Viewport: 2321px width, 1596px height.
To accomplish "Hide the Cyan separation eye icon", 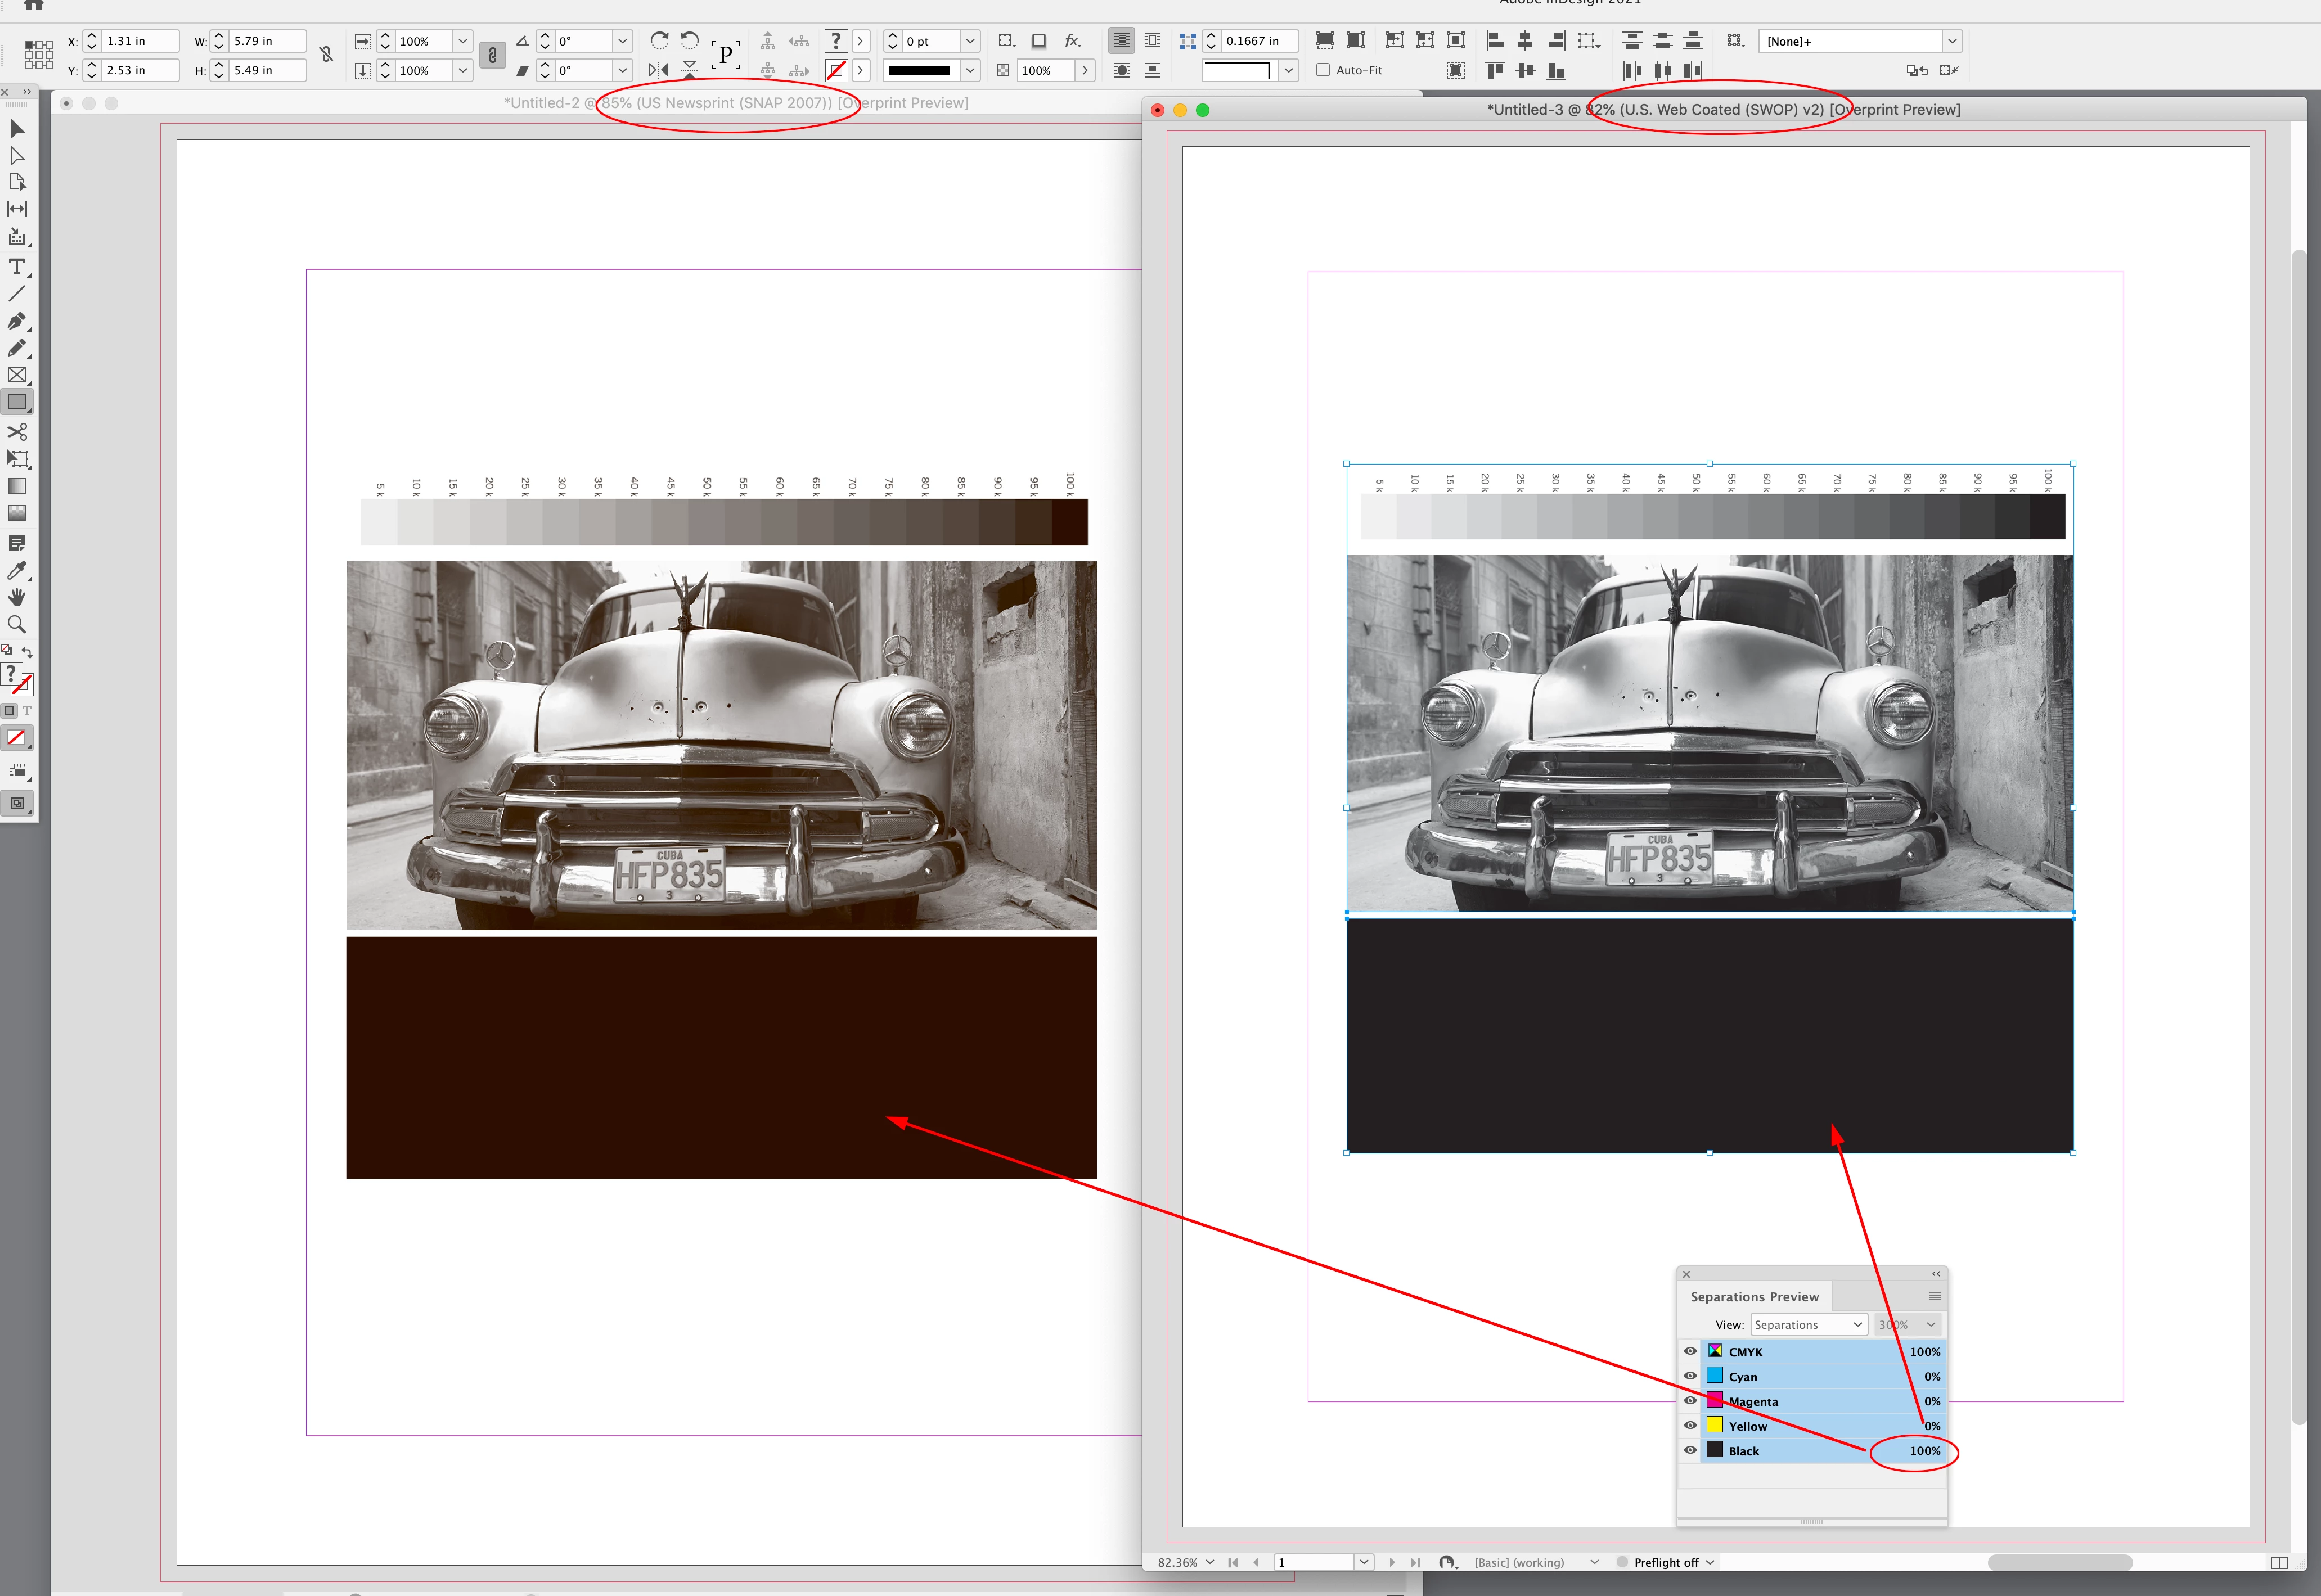I will pyautogui.click(x=1690, y=1376).
